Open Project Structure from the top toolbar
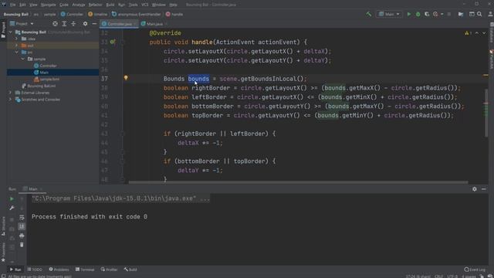 461,14
